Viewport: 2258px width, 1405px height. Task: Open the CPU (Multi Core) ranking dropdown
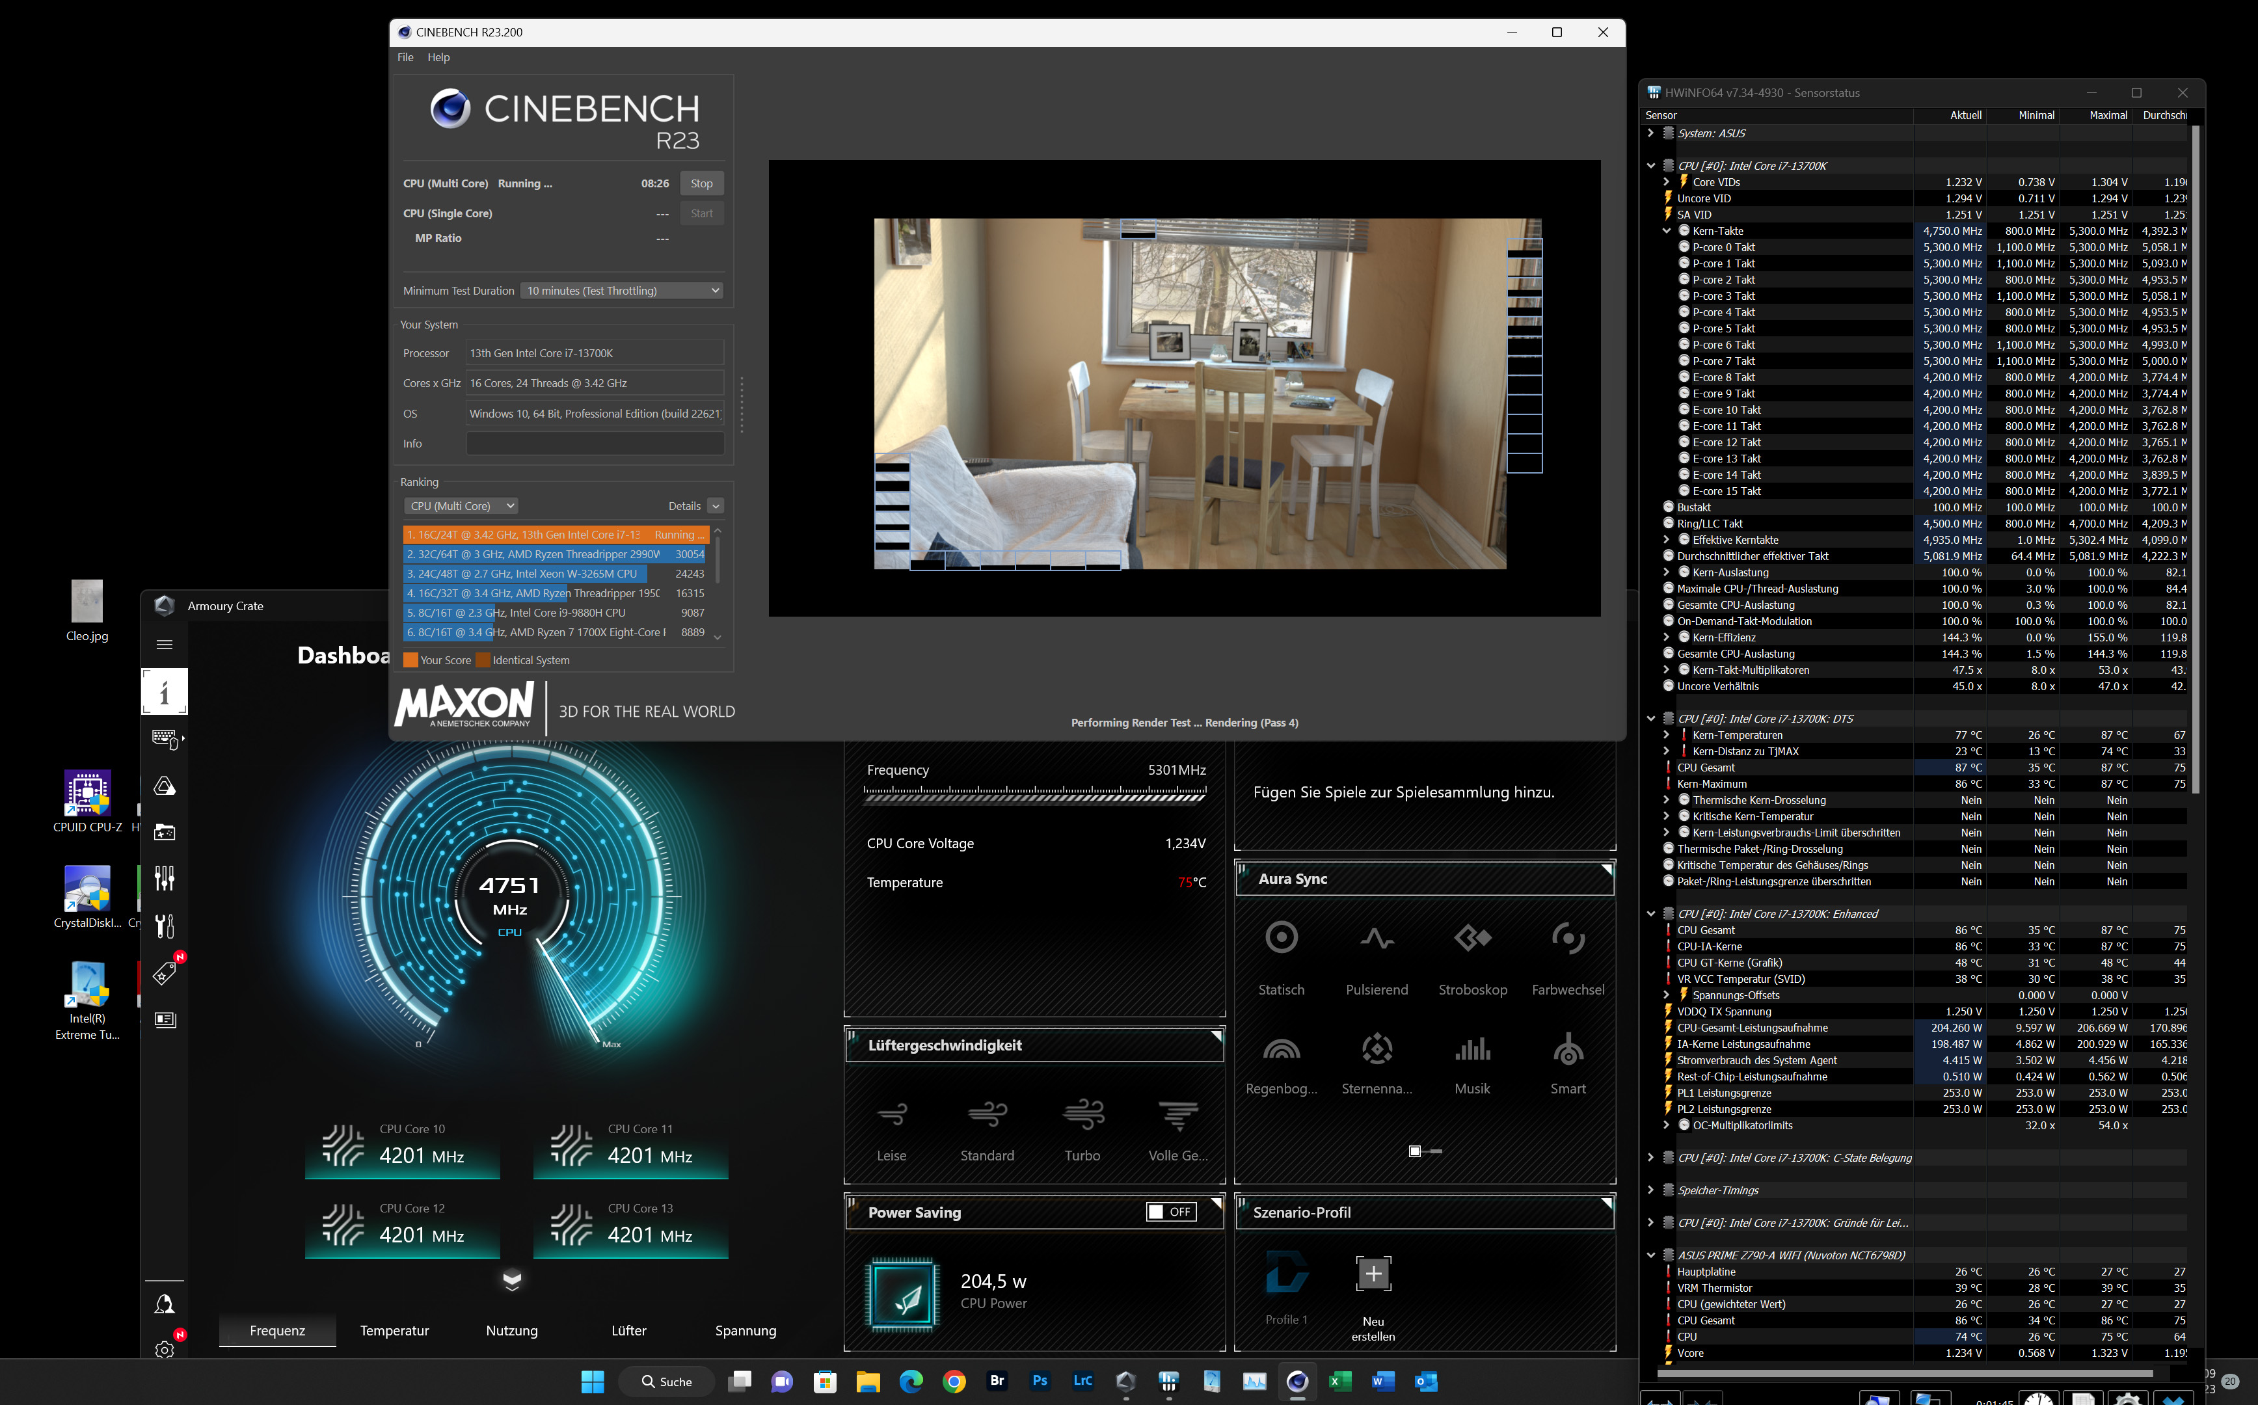(461, 507)
